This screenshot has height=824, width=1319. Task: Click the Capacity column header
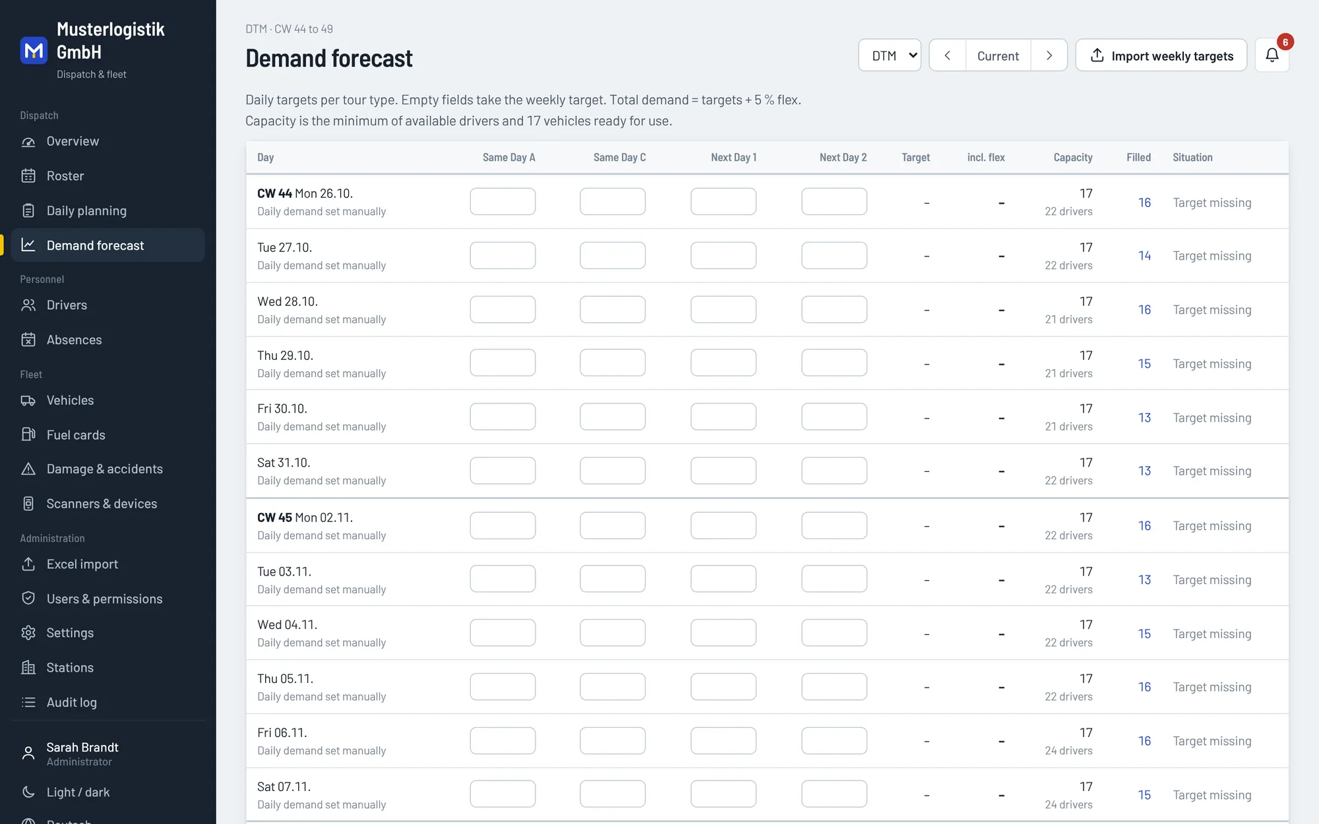tap(1073, 158)
